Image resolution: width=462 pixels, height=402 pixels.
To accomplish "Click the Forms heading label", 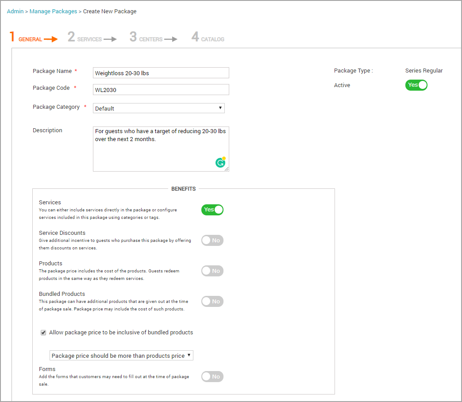I will (47, 369).
